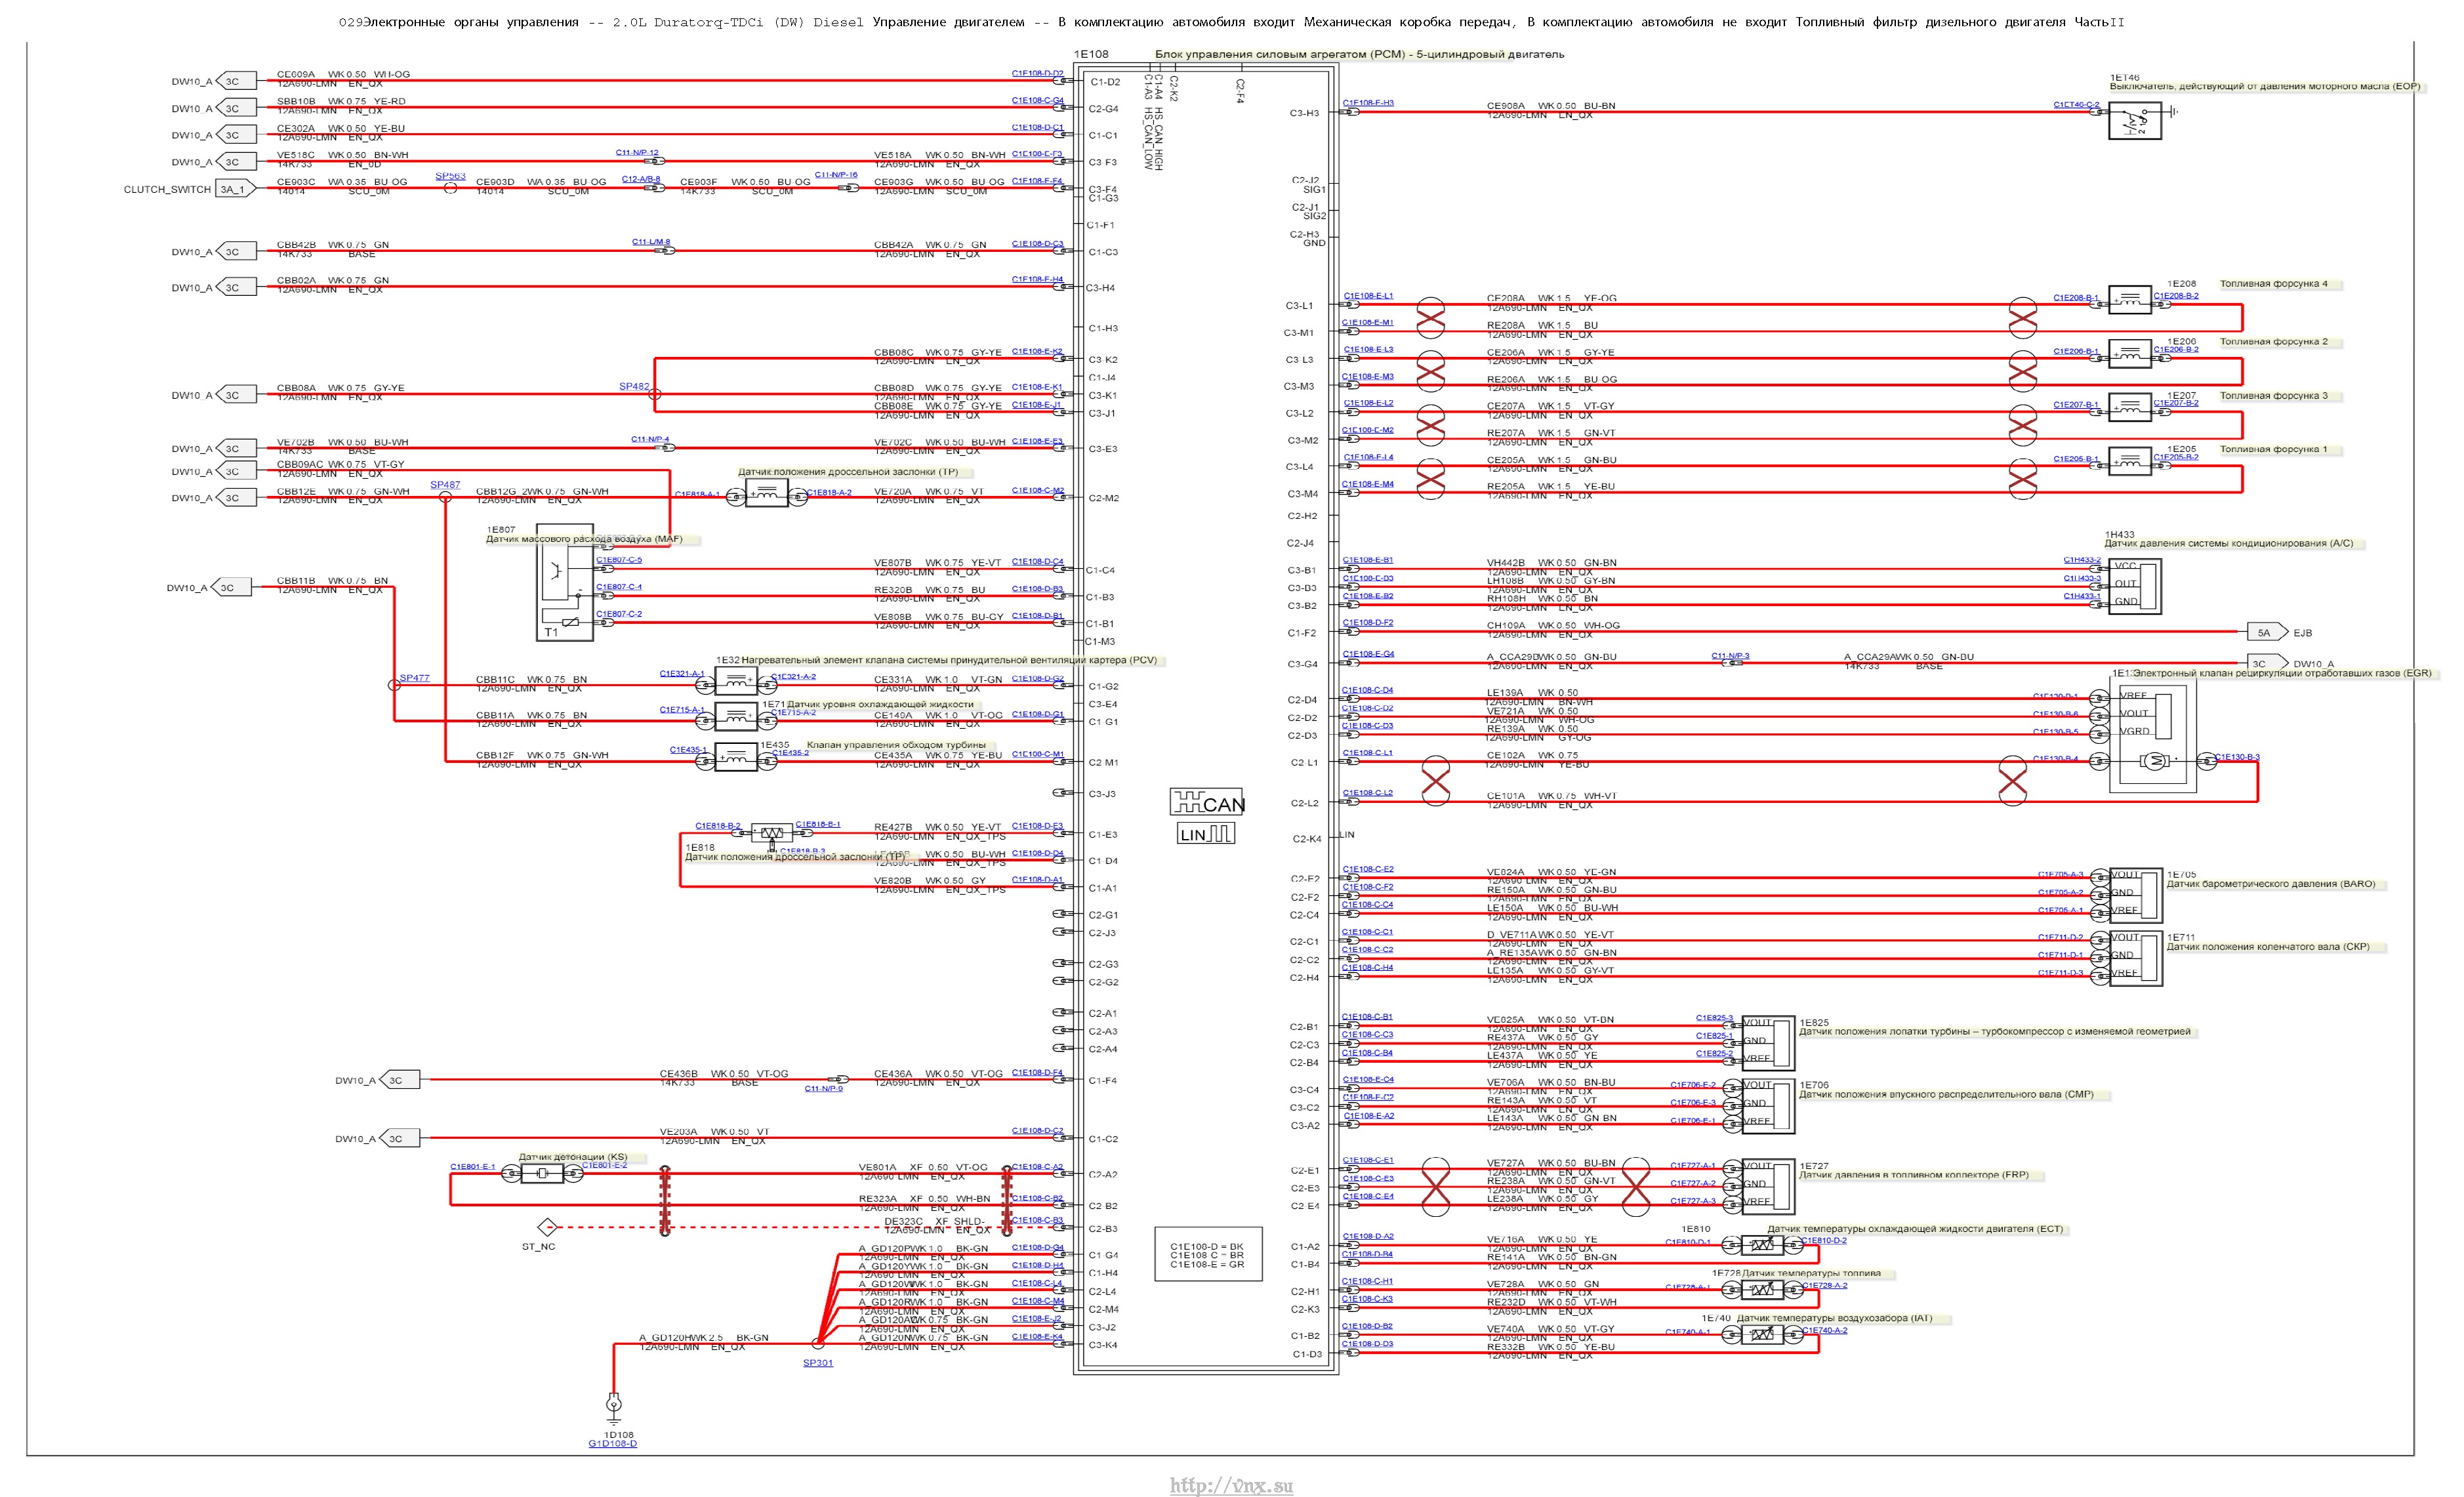Select fuel injector 4 coil symbol 1E208
This screenshot has height=1497, width=2464.
coord(2129,299)
